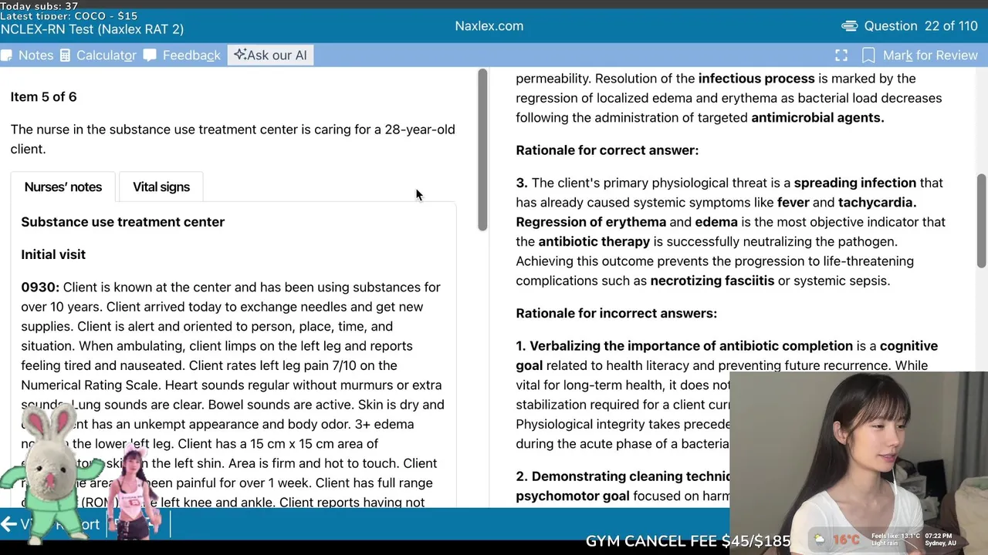Click the weather icon in overlay

coord(819,539)
